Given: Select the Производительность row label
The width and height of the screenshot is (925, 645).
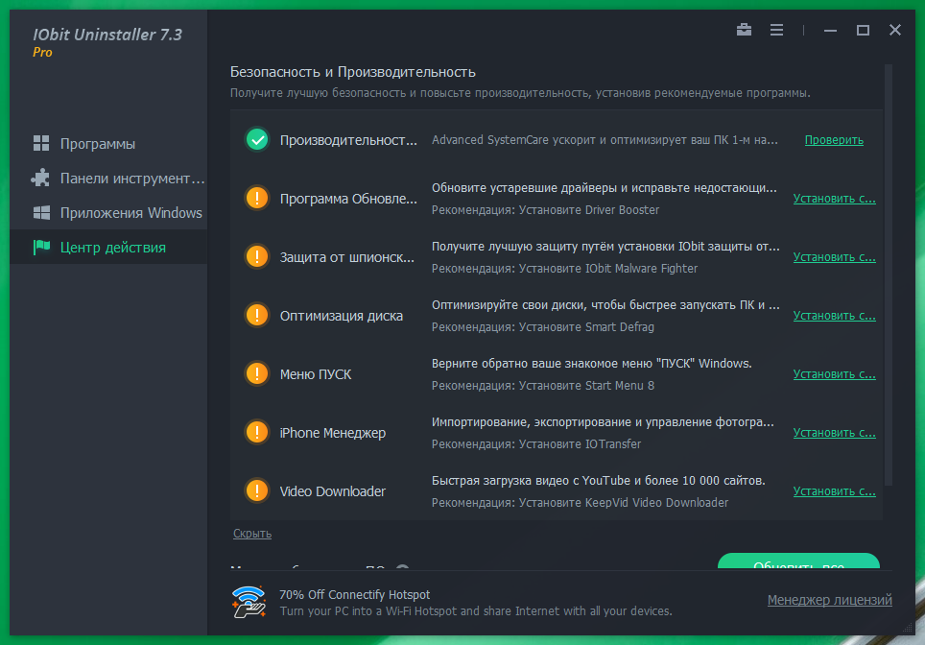Looking at the screenshot, I should (x=348, y=140).
